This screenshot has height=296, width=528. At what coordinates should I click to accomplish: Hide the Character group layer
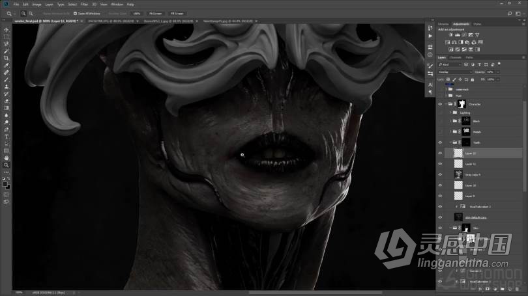(x=440, y=104)
